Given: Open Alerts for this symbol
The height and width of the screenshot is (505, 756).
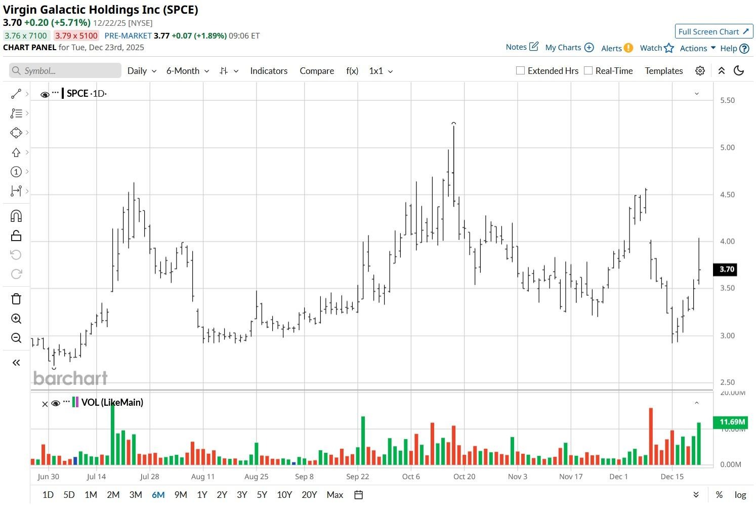Looking at the screenshot, I should [x=617, y=48].
